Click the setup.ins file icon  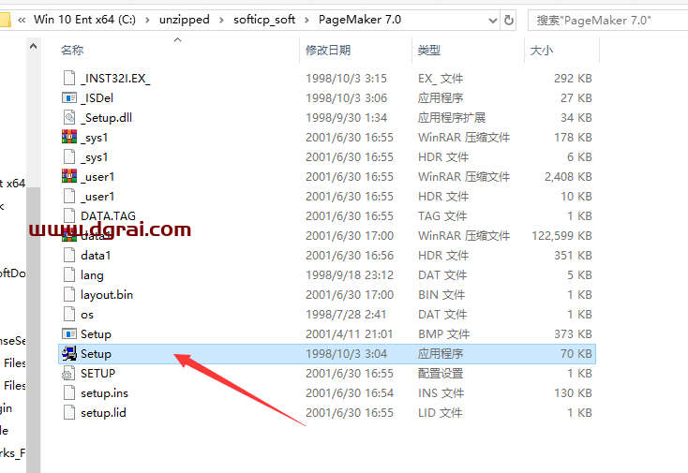(69, 392)
